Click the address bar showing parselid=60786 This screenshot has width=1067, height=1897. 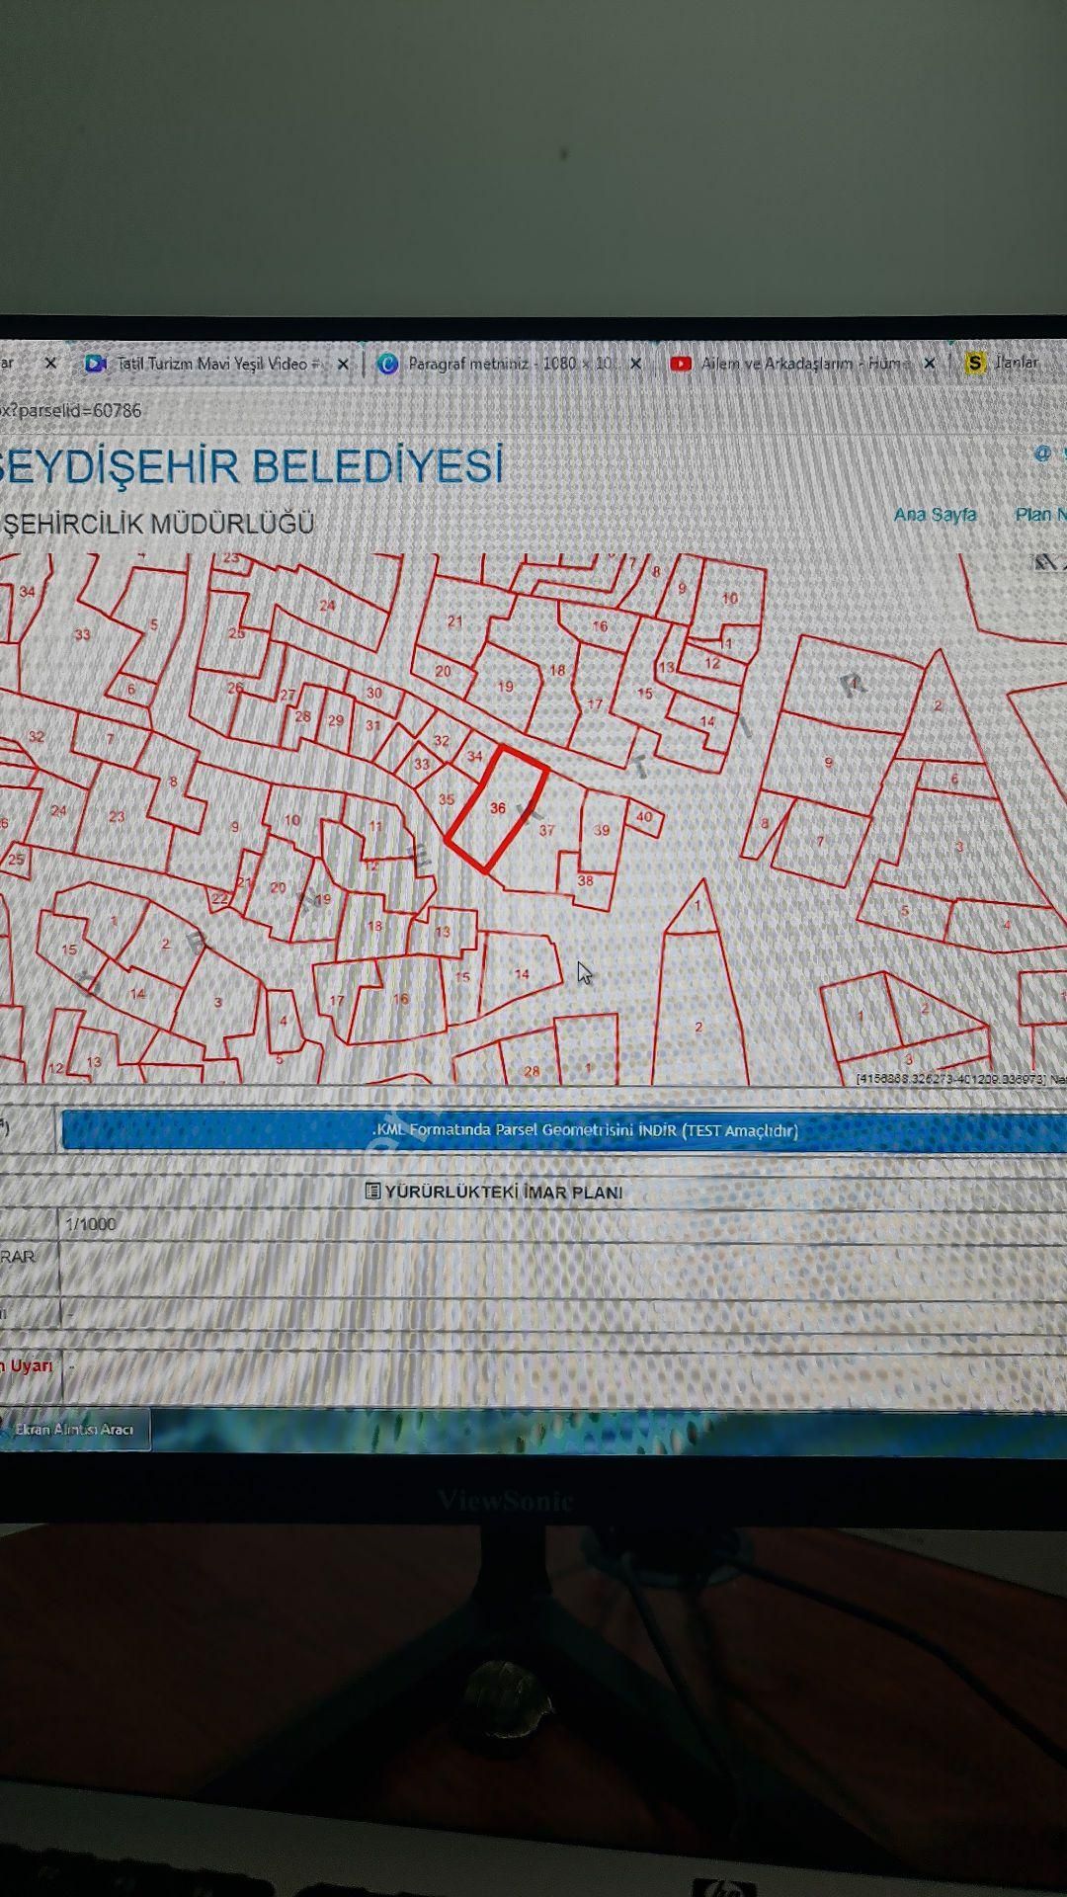[x=533, y=410]
